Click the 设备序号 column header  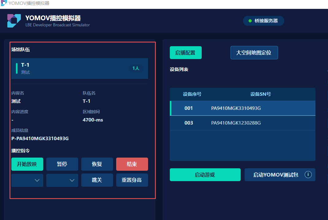(x=192, y=94)
